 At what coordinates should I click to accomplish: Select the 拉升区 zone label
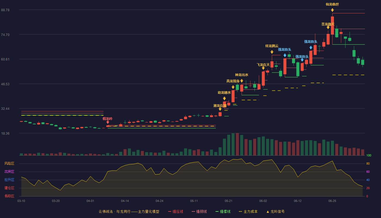(x=9, y=180)
